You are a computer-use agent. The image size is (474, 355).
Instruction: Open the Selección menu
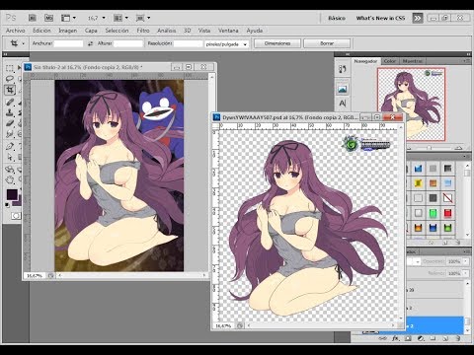tap(117, 31)
